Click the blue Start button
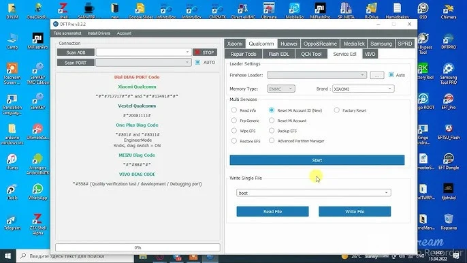 pos(317,160)
